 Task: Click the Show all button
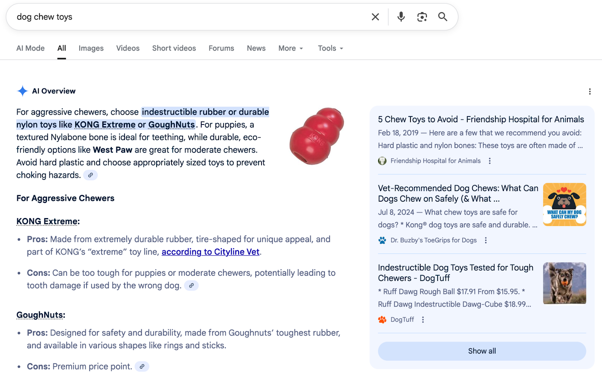click(x=482, y=351)
